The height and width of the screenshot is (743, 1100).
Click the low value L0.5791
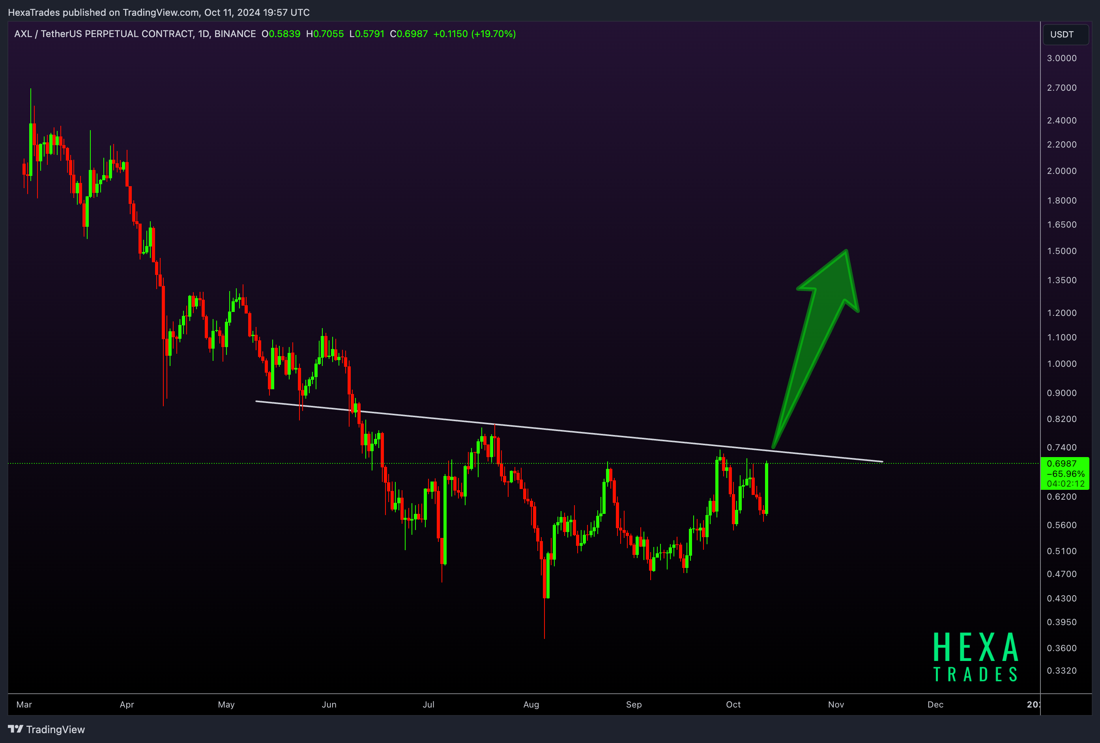pyautogui.click(x=367, y=34)
